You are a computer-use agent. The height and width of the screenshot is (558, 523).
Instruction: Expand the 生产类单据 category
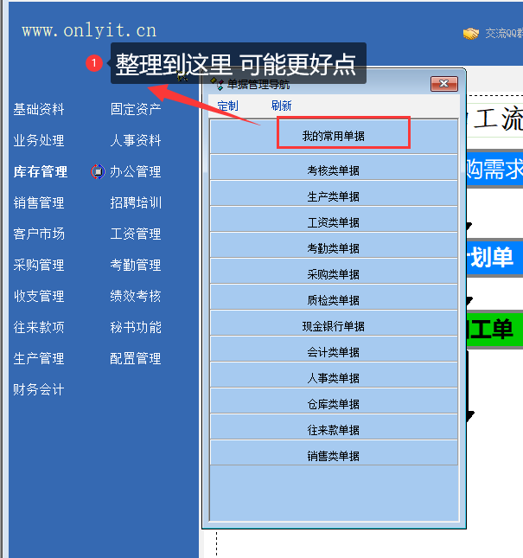point(333,196)
